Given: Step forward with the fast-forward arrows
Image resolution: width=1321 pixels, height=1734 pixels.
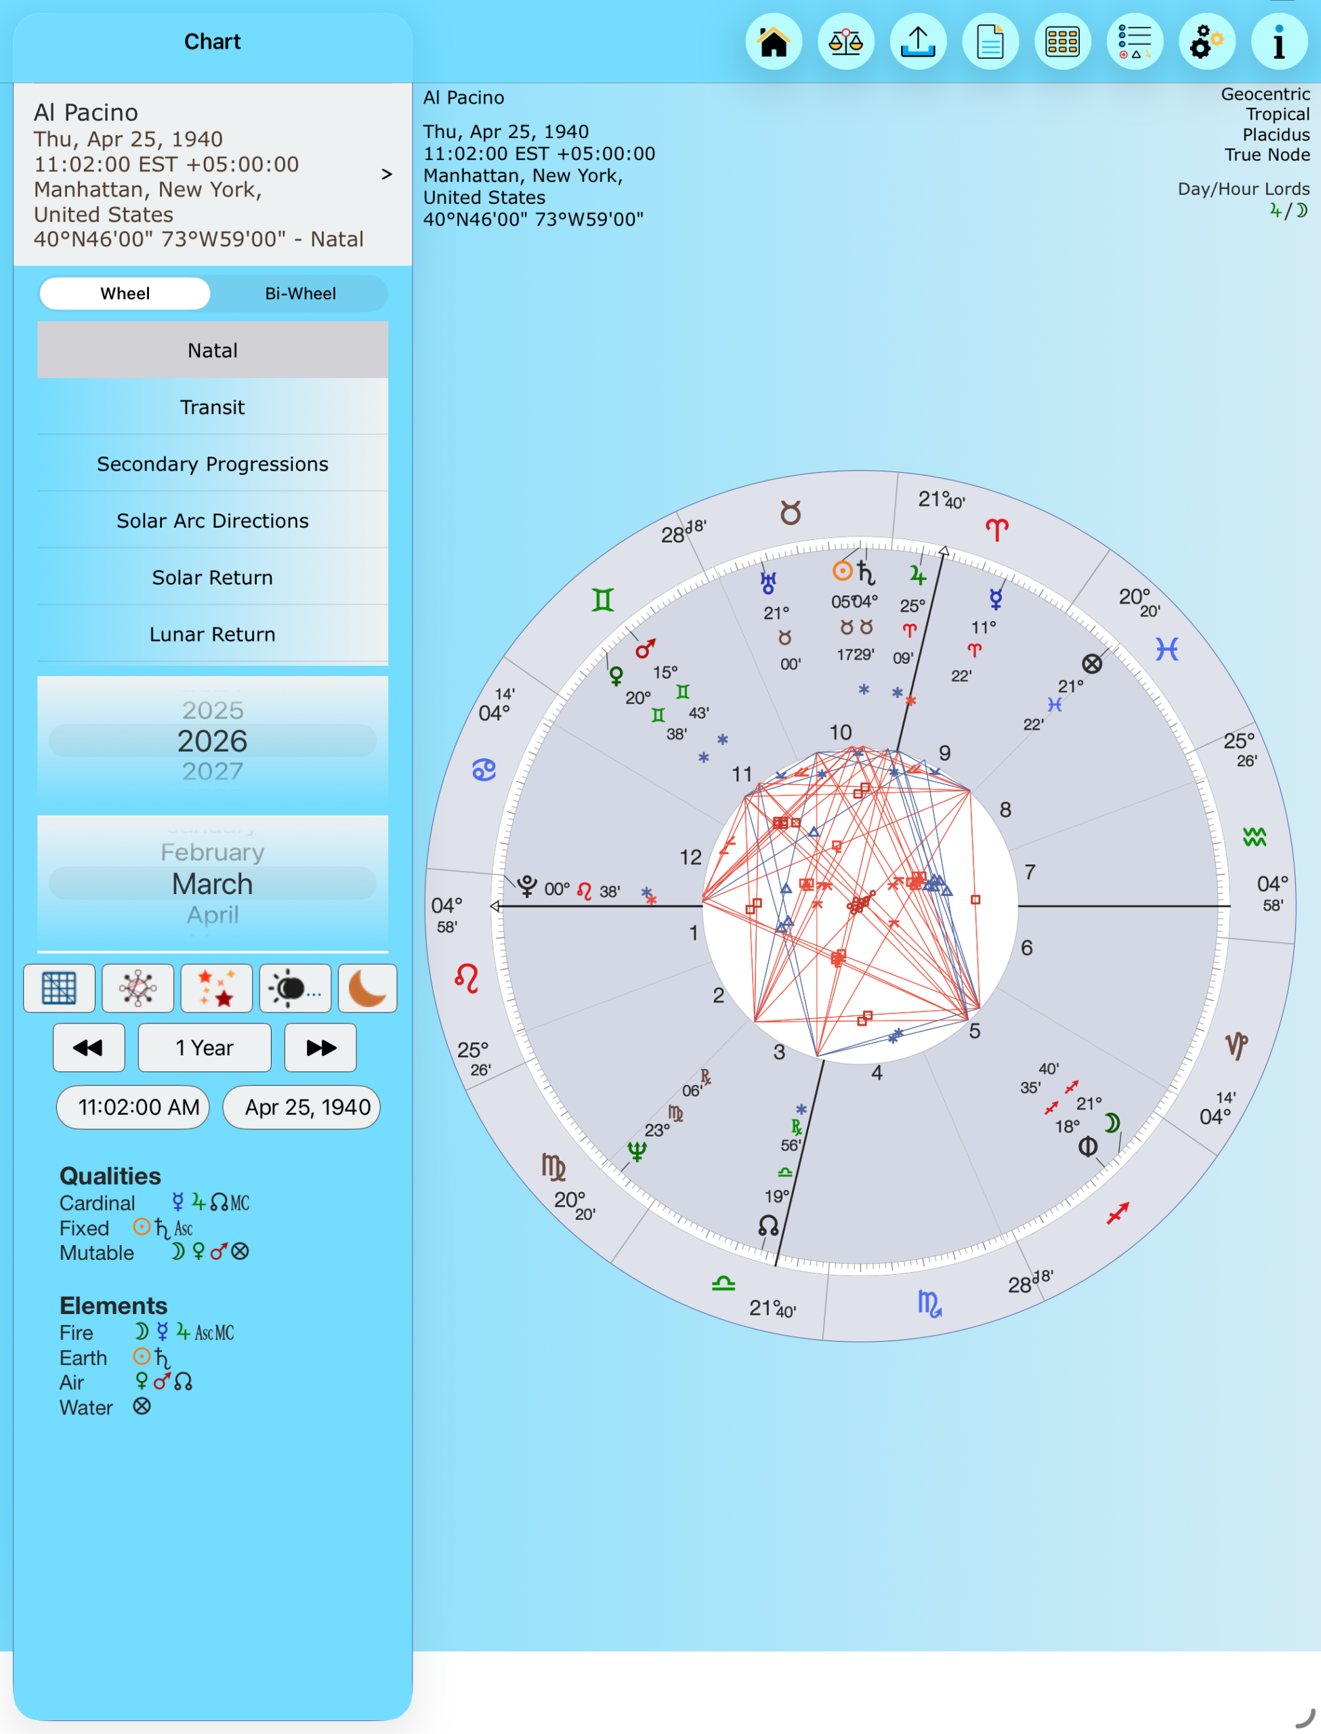Looking at the screenshot, I should 320,1048.
